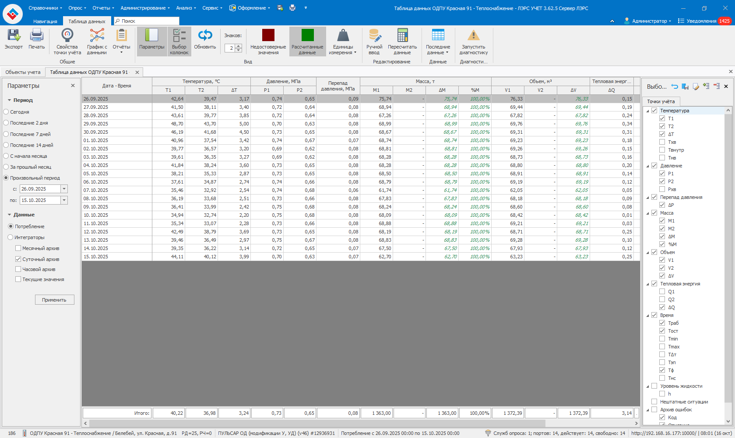Collapse the Температура tree group
The width and height of the screenshot is (735, 438).
[648, 111]
